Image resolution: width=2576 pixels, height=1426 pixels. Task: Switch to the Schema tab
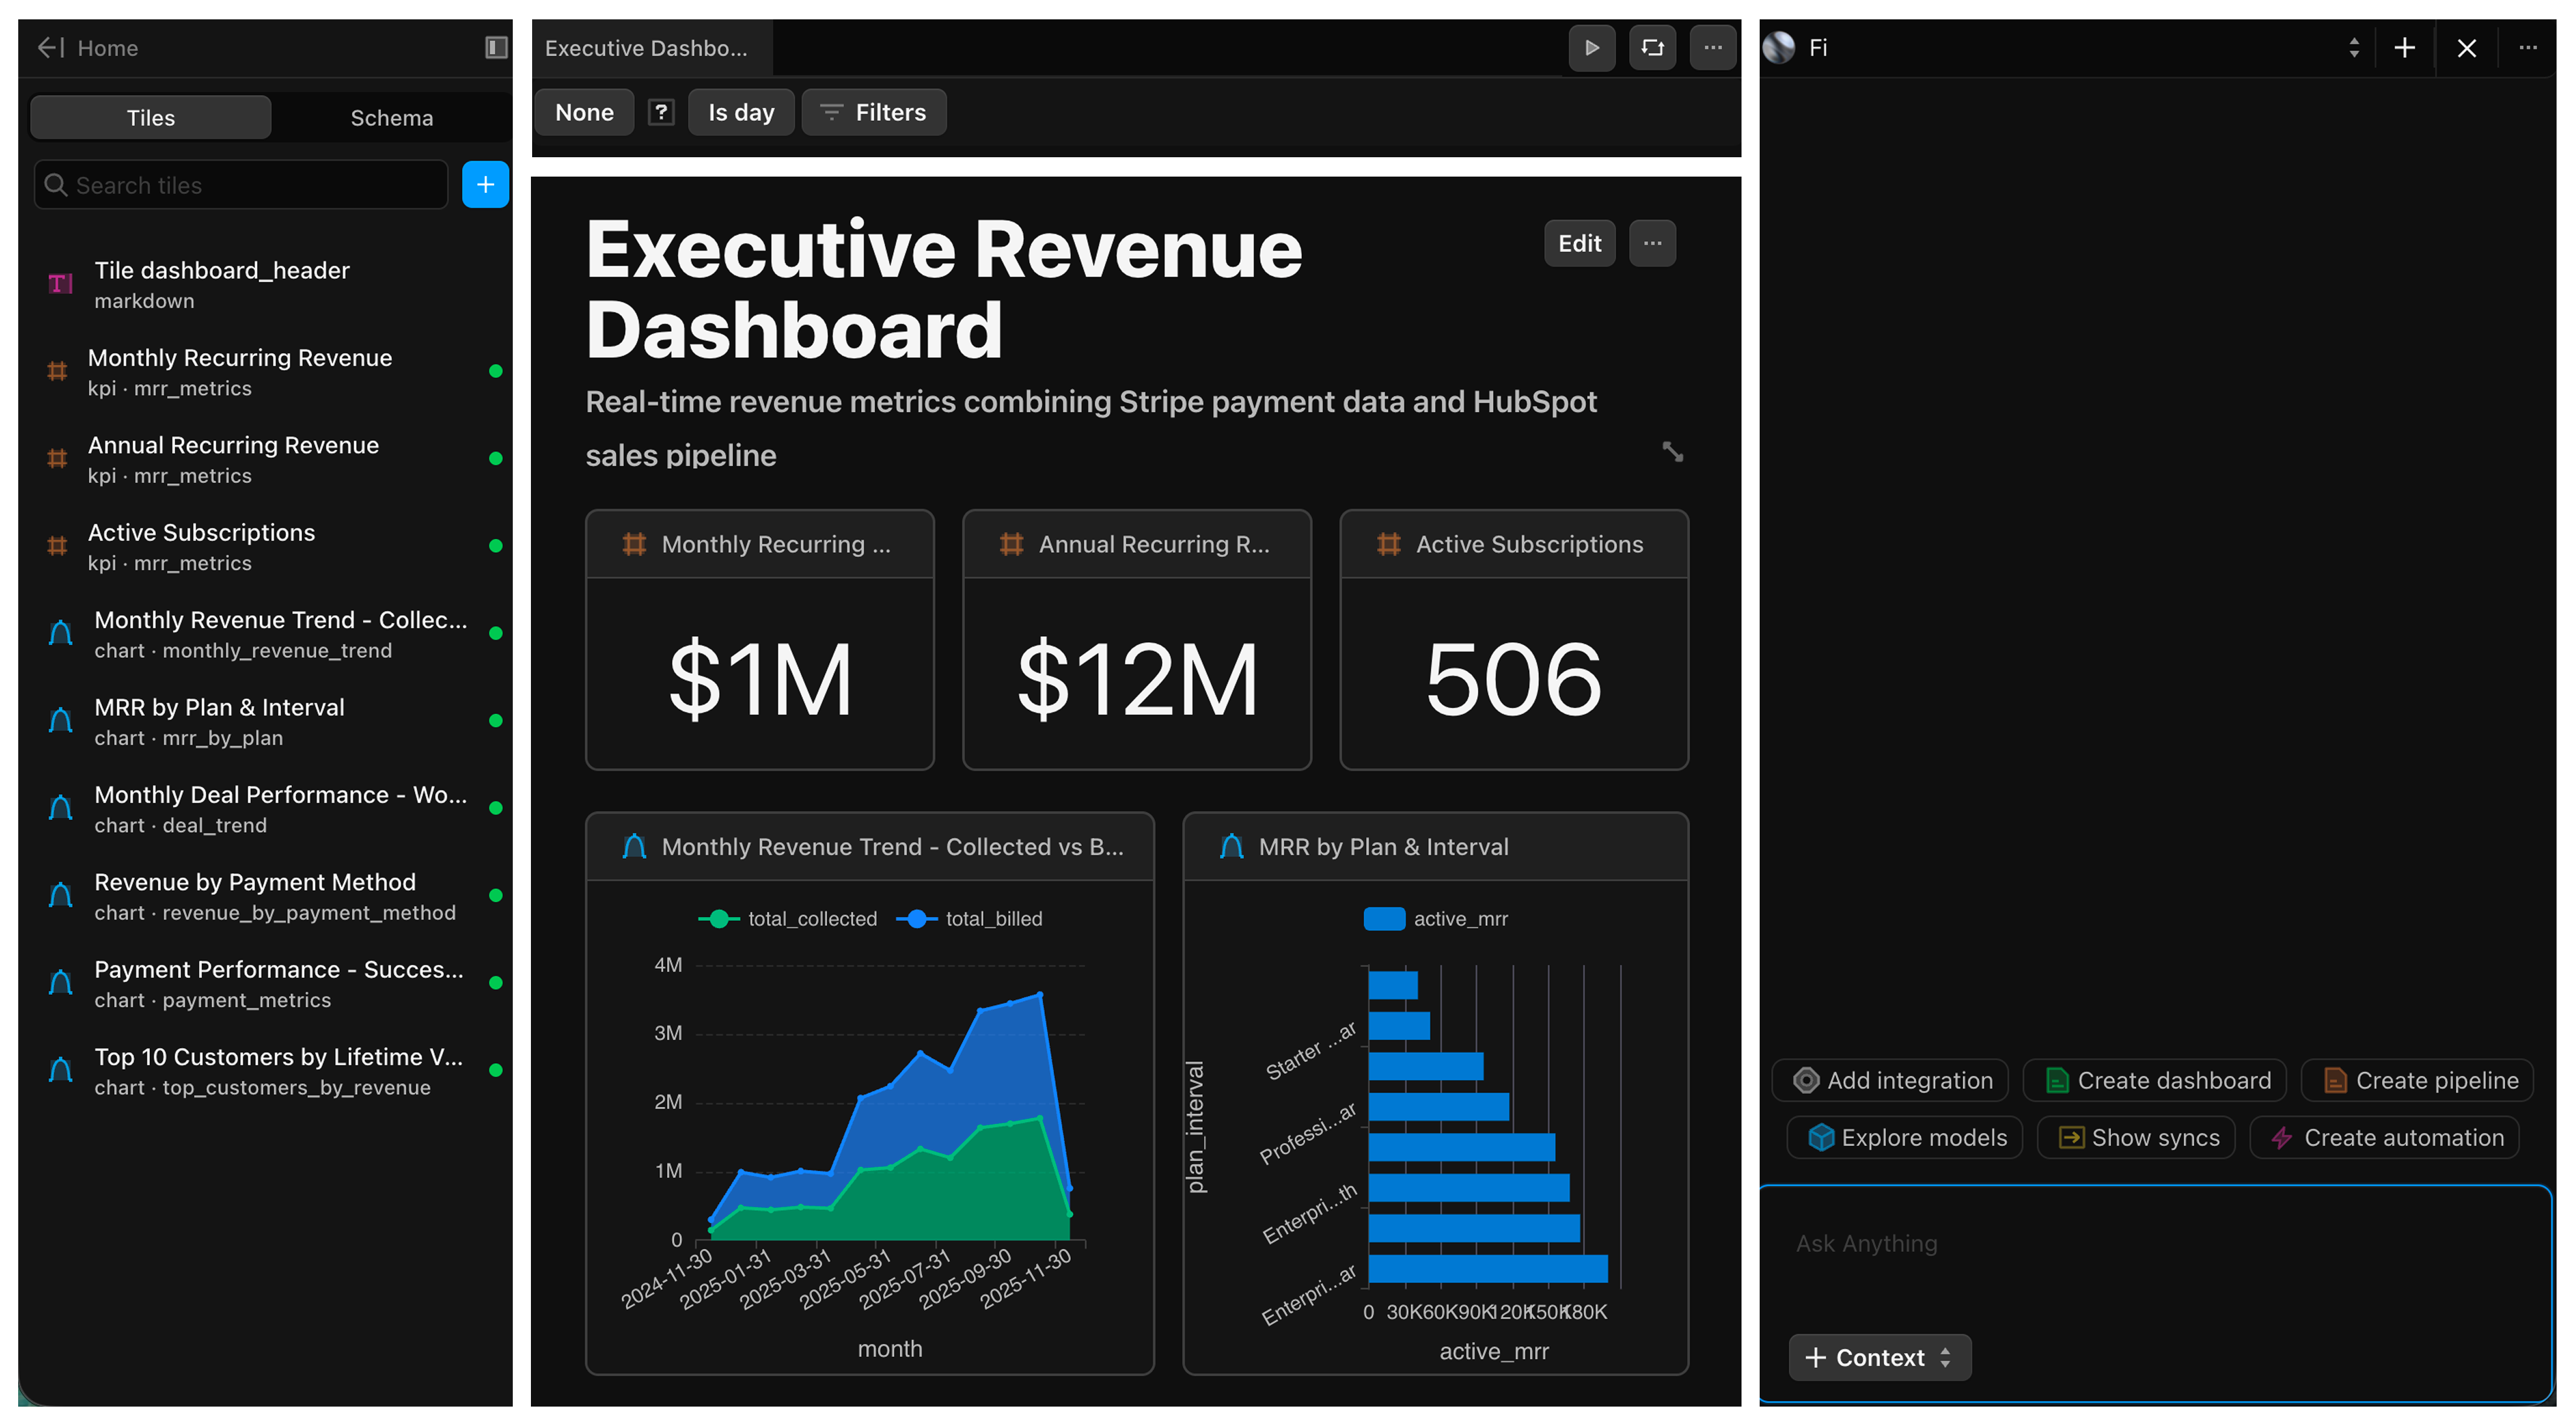391,117
